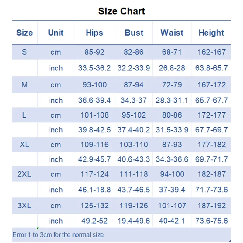Image resolution: width=243 pixels, height=243 pixels.
Task: Click hips cell showing 46.1-18.8
Action: [x=94, y=190]
